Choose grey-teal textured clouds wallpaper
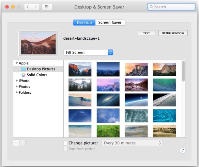 [136, 116]
